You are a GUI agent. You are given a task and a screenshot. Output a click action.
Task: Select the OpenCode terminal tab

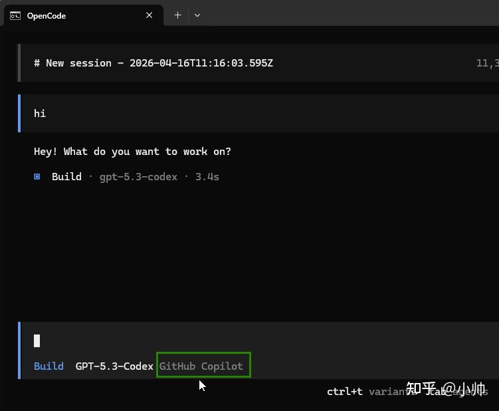click(x=83, y=15)
